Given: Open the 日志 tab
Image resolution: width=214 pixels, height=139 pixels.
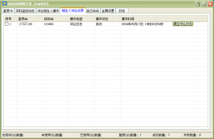Looking at the screenshot, I should pyautogui.click(x=122, y=11).
